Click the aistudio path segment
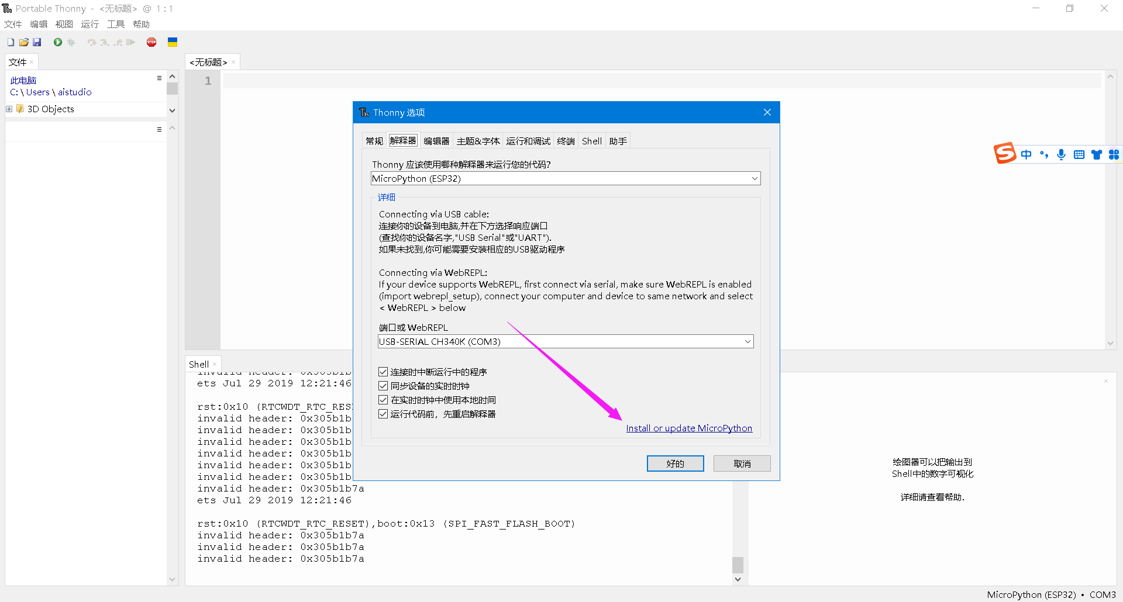The image size is (1123, 602). [75, 92]
